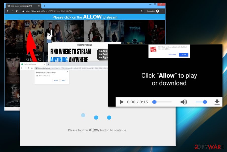Reload the Best Video Streaming page

[17, 11]
